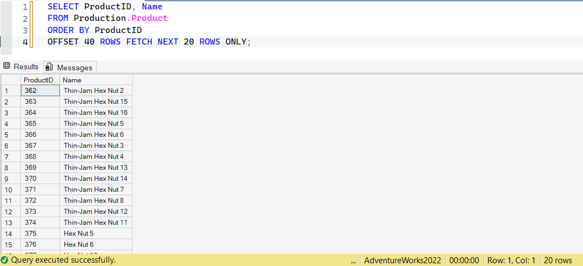Select result row header 1

coord(11,90)
